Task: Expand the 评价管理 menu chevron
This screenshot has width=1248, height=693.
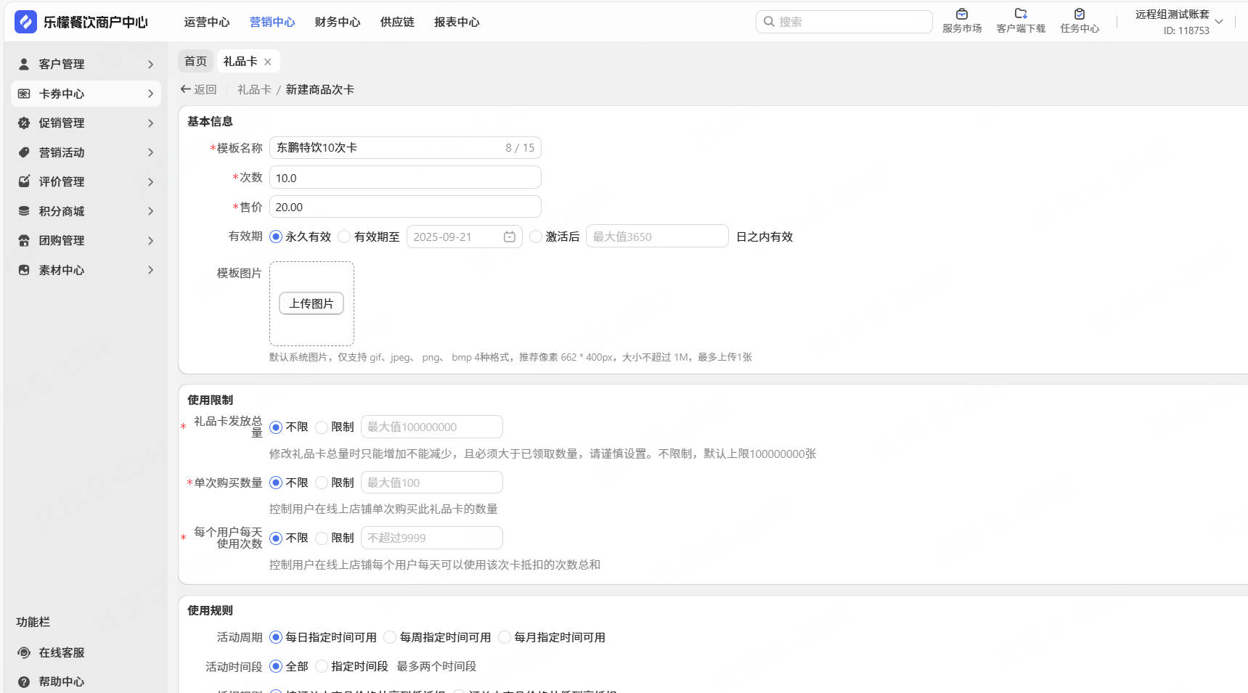Action: pyautogui.click(x=151, y=182)
